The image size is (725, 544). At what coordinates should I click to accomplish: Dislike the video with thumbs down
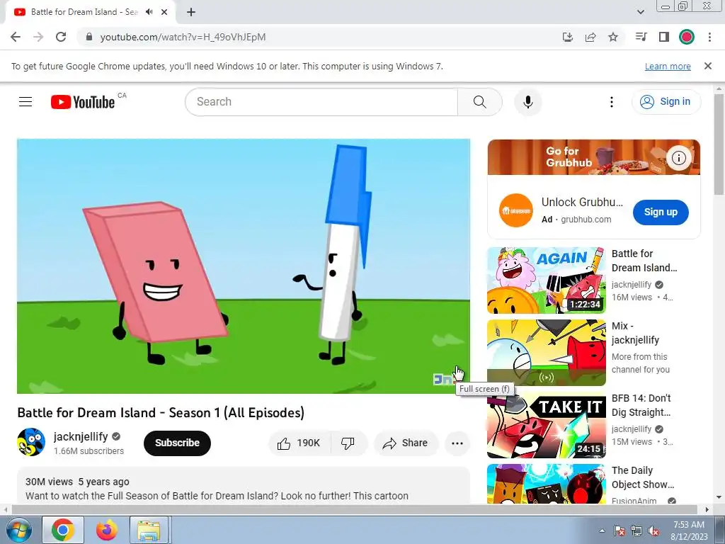tap(348, 443)
